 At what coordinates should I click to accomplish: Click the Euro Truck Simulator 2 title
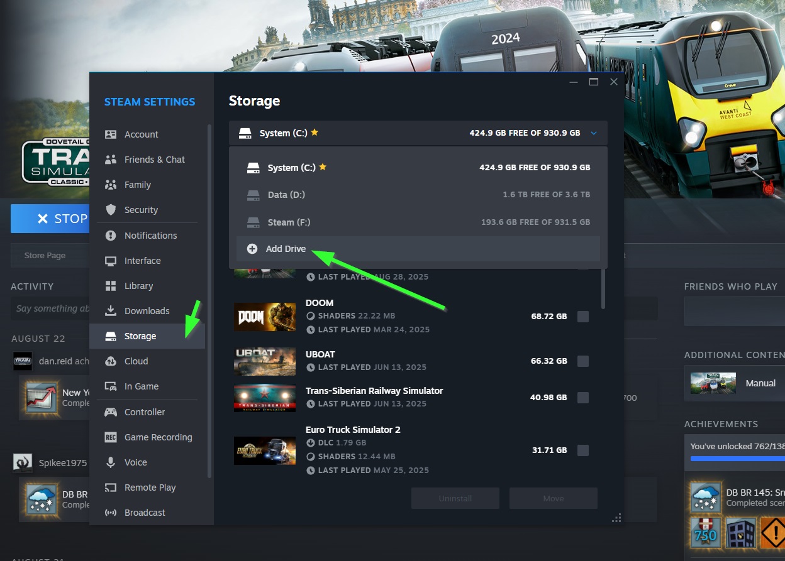tap(353, 430)
